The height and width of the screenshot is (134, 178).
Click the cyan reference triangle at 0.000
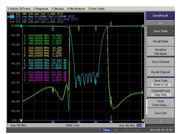coord(21,26)
